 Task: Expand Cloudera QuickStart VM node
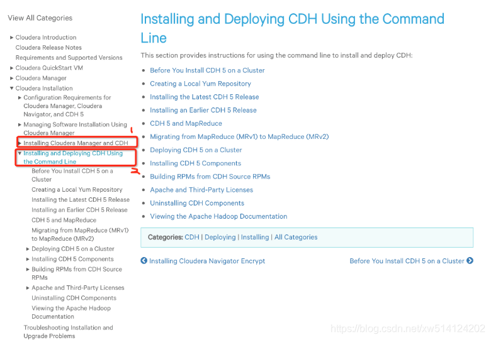pyautogui.click(x=11, y=68)
